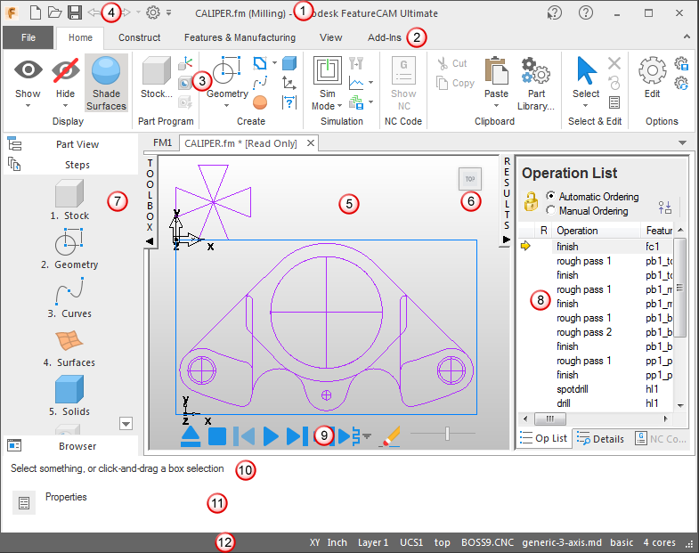Open the document tabs list dropdown
Screen dimensions: 699x553
point(682,142)
